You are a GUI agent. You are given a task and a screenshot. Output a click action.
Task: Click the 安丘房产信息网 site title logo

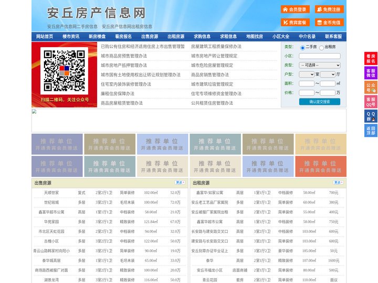click(x=97, y=13)
